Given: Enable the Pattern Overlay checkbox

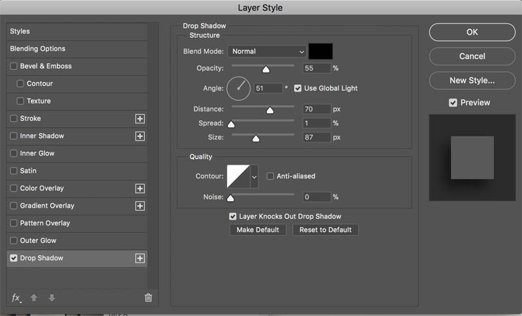Looking at the screenshot, I should [x=14, y=223].
